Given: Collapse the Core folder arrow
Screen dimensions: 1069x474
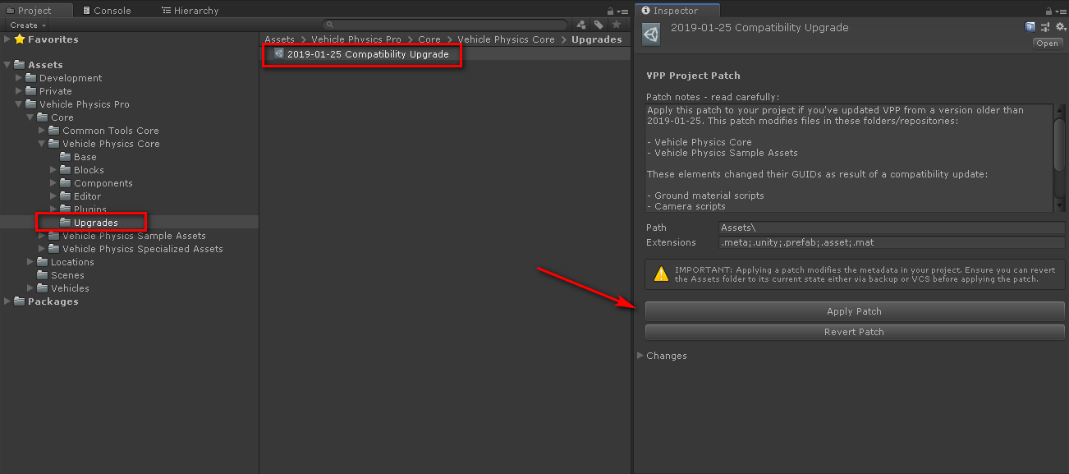Looking at the screenshot, I should point(30,117).
